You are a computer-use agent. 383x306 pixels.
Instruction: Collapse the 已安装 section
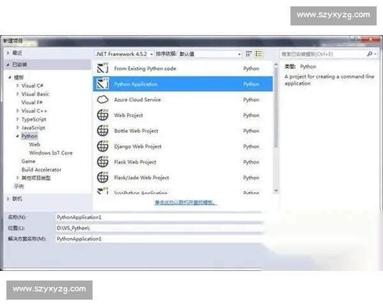point(8,64)
